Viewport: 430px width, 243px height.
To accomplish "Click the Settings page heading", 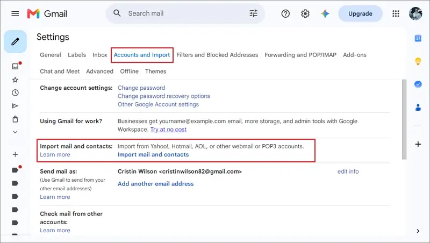I will click(x=53, y=37).
